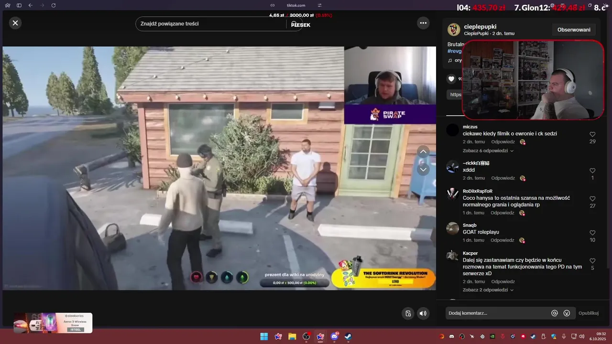This screenshot has height=344, width=612.
Task: Click the NVIDIA tray icon
Action: (492, 336)
